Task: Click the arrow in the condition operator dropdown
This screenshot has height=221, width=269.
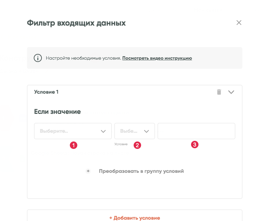Action: point(146,131)
